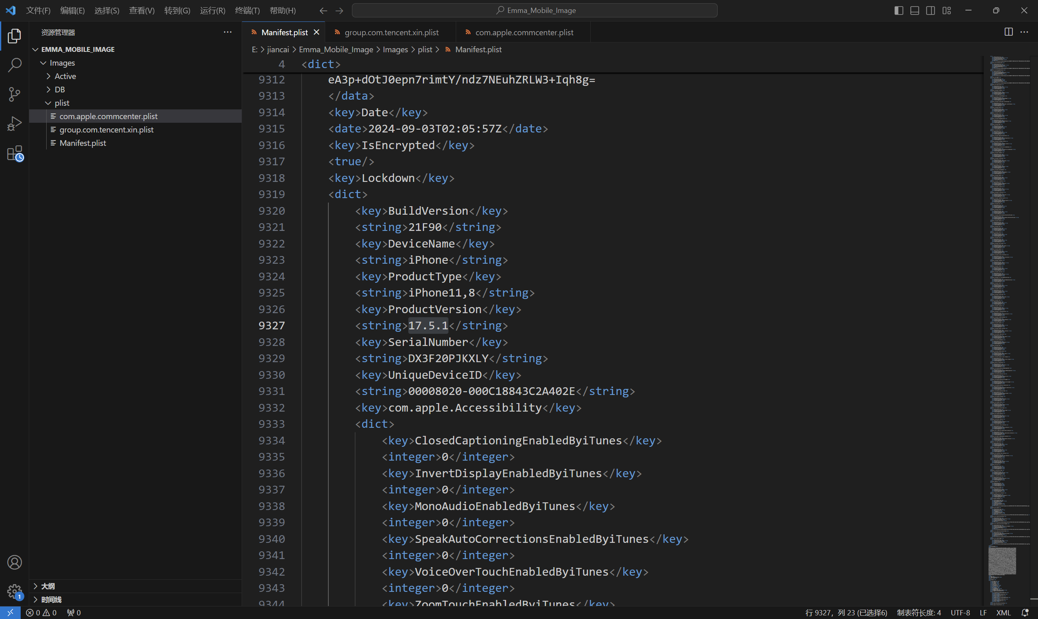Screen dimensions: 1038x619
Task: Click the 17.5.1 ProductVersion string value
Action: point(428,325)
